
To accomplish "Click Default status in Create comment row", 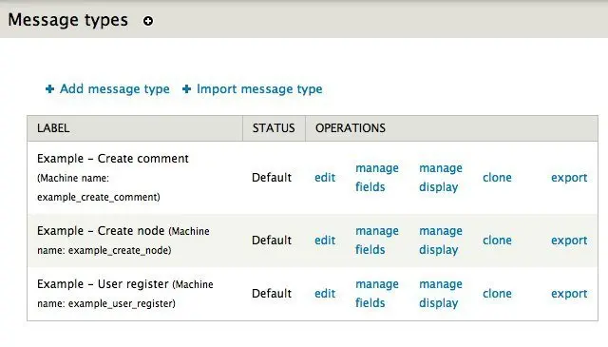I will tap(272, 178).
